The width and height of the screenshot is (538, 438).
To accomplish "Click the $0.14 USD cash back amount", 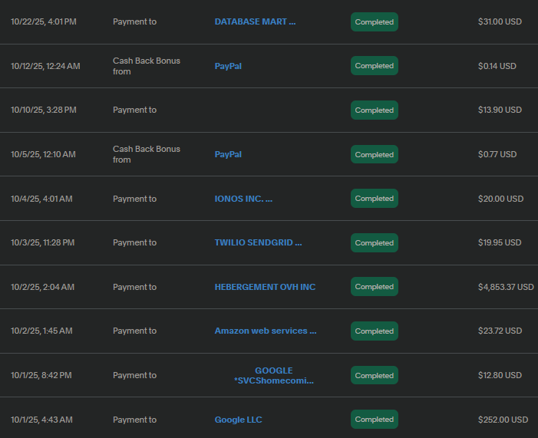I will coord(497,66).
